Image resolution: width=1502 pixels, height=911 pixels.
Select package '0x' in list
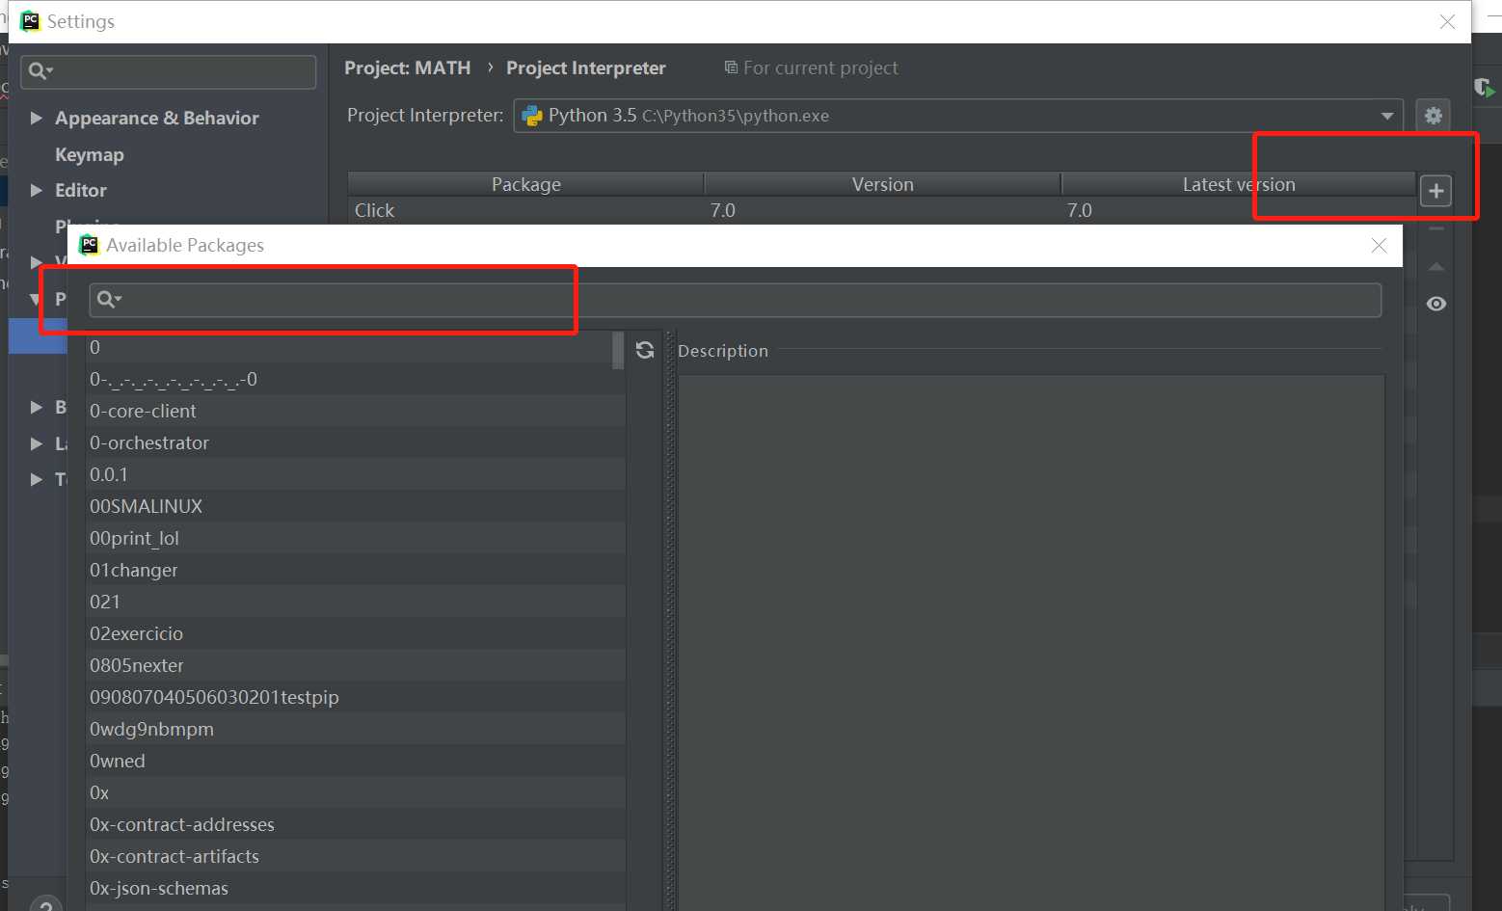tap(356, 792)
